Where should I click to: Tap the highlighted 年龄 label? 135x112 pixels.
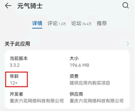tap(14, 76)
